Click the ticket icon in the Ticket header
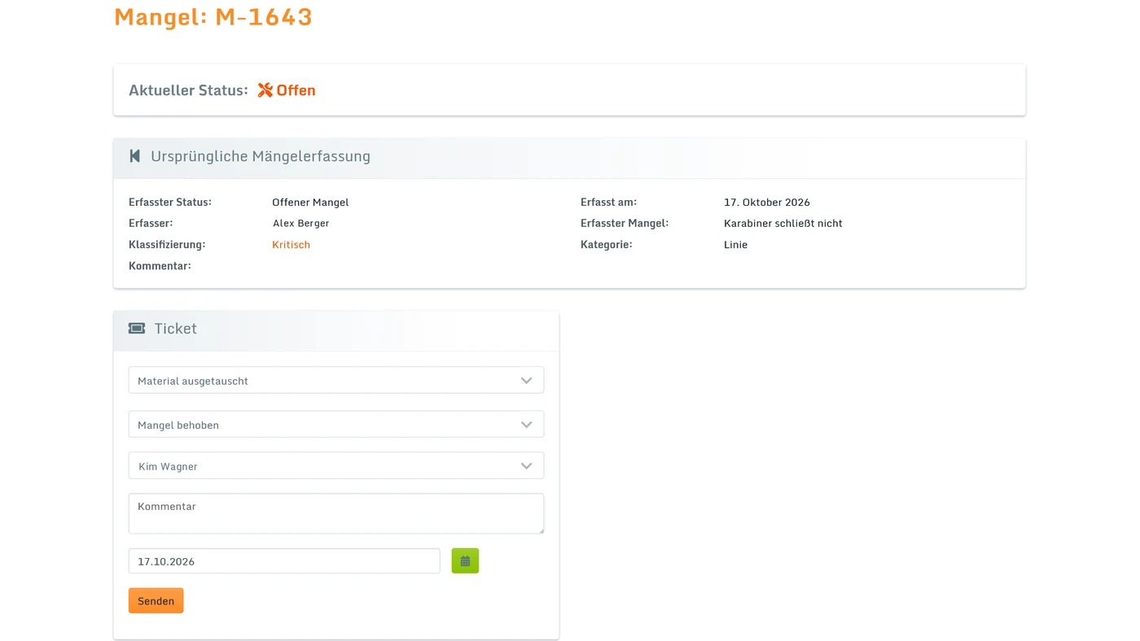The image size is (1140, 641). (137, 329)
